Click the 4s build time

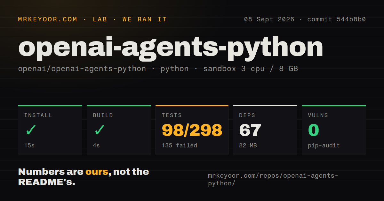pyautogui.click(x=96, y=145)
